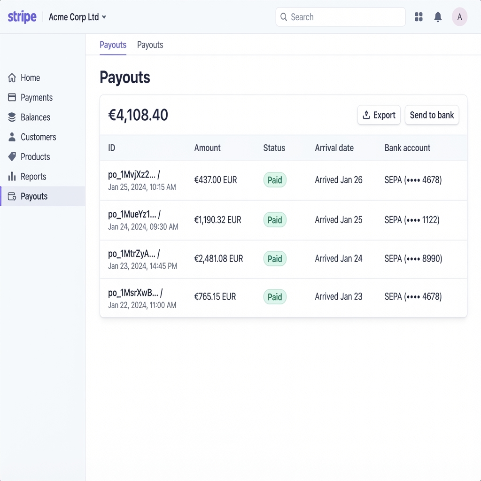Click the Jan 24, 2024, 09:30 AM timestamp
Viewport: 481px width, 481px height.
point(143,227)
